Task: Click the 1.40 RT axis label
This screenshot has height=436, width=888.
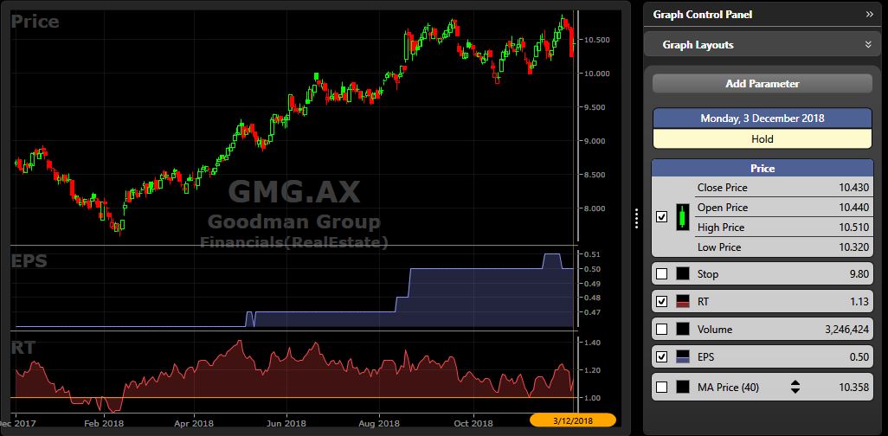Action: [591, 343]
